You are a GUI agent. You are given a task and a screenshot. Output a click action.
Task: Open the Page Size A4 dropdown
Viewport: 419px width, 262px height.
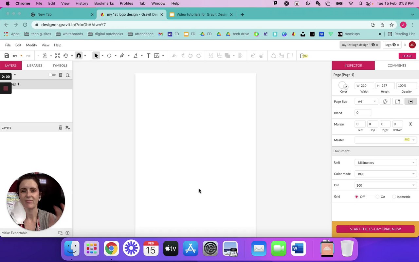366,102
